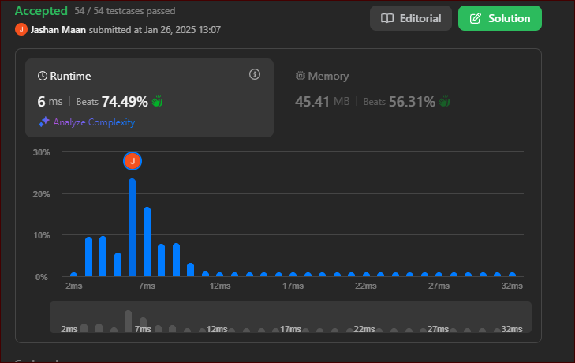Click the orange J user avatar by the name
This screenshot has height=363, width=575.
[21, 29]
